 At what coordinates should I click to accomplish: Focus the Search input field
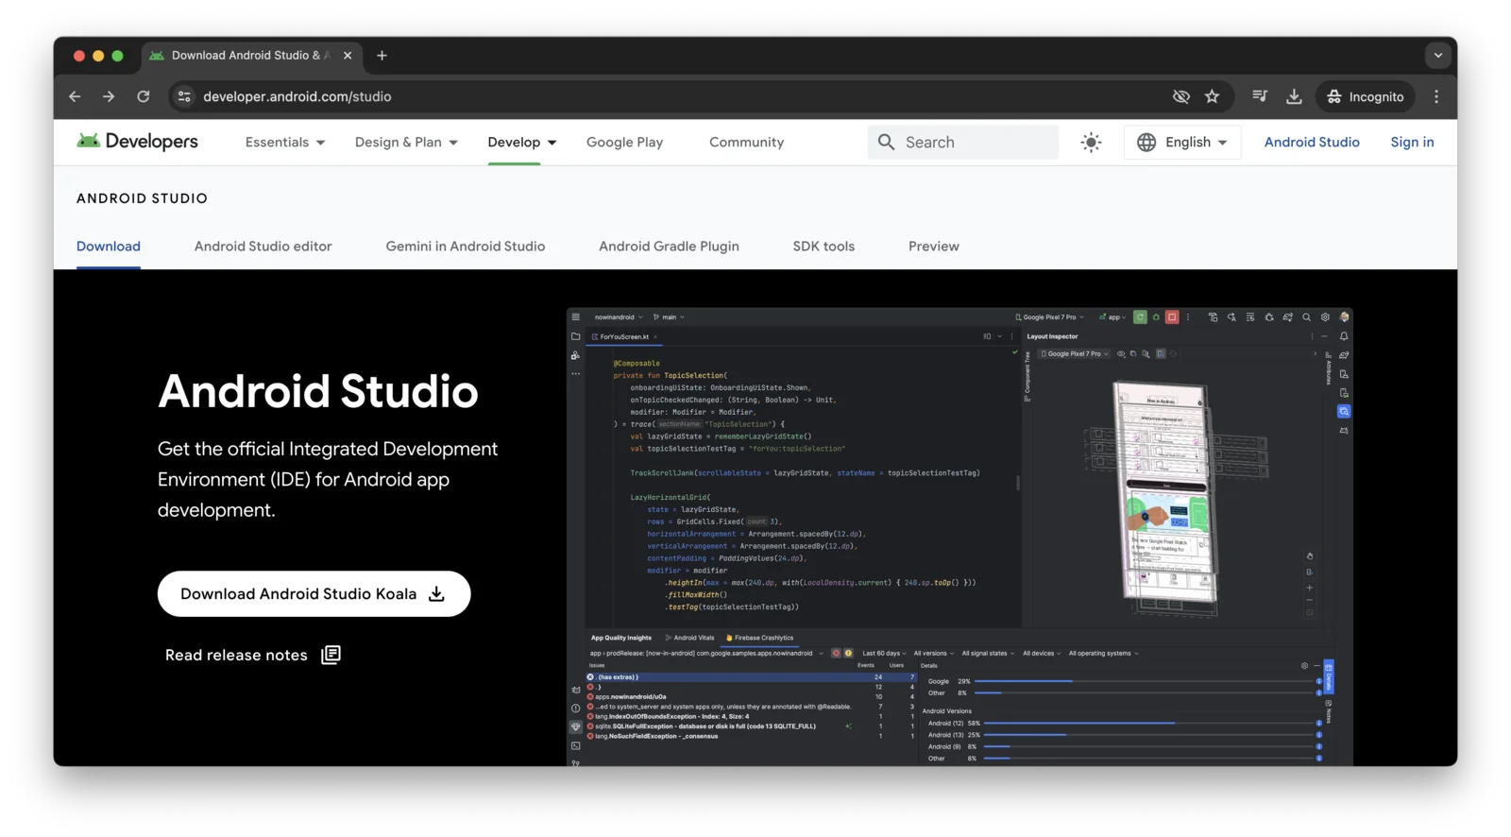click(x=963, y=142)
